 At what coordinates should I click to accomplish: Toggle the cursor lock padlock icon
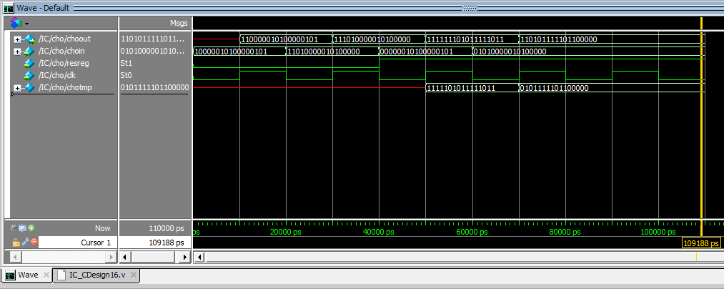pyautogui.click(x=16, y=243)
